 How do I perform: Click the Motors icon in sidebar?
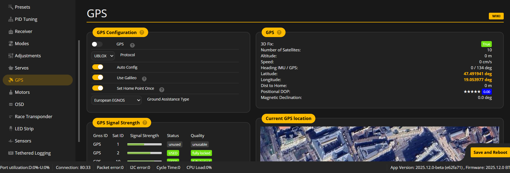pos(11,92)
